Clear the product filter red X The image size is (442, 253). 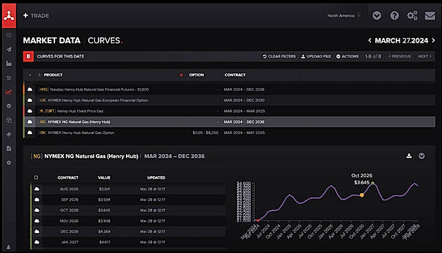point(181,75)
